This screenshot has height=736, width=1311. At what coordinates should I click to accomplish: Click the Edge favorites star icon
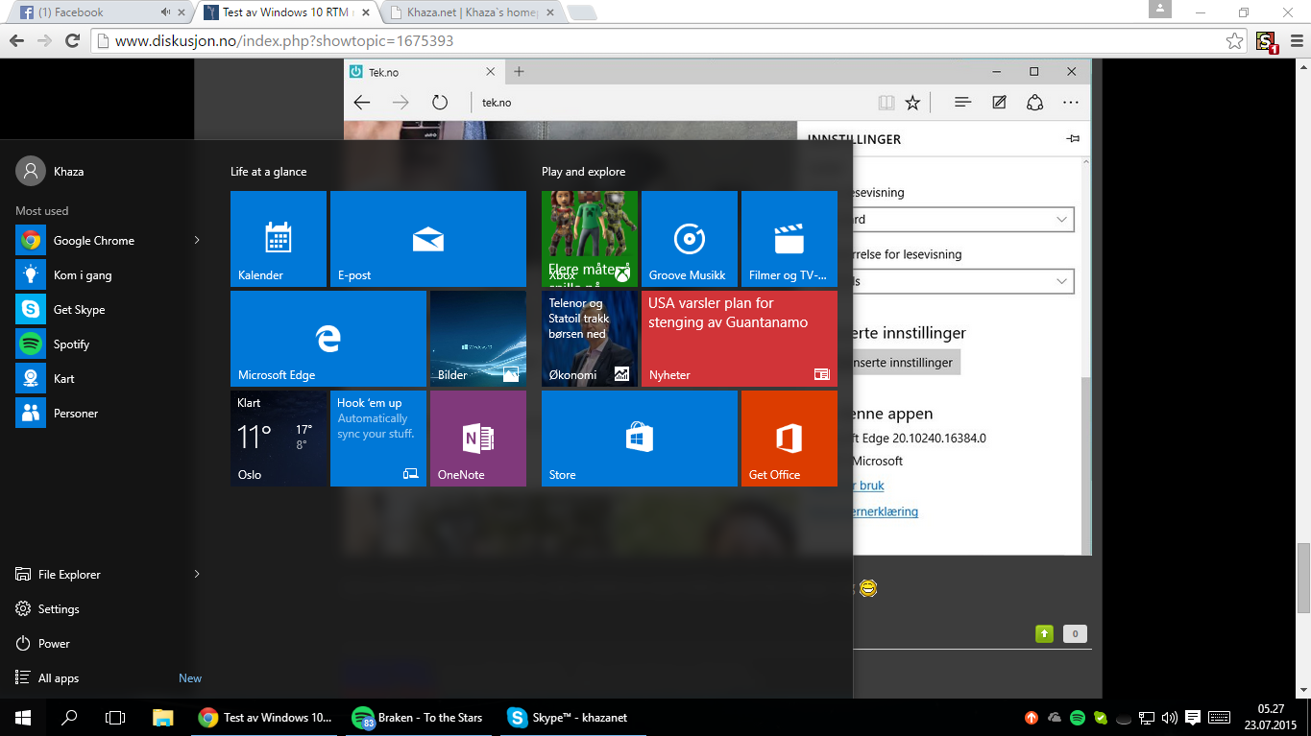tap(912, 103)
